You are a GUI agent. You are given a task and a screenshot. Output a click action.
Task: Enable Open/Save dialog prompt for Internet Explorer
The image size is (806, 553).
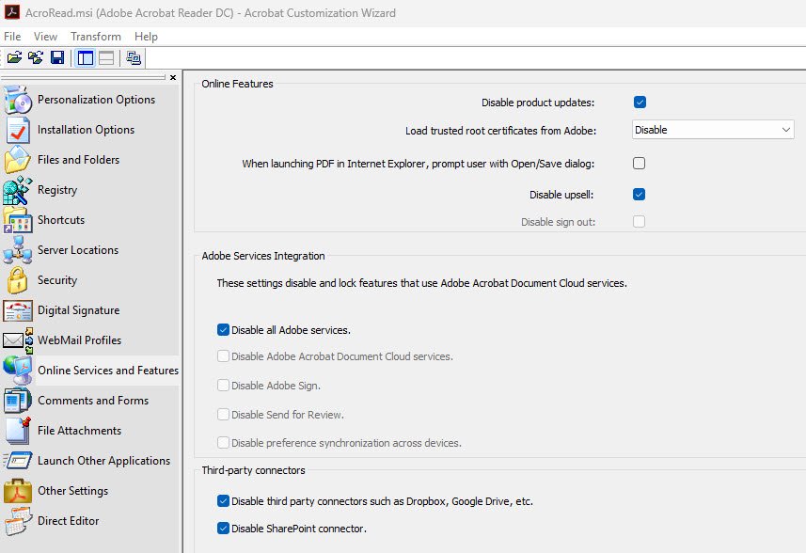point(640,164)
